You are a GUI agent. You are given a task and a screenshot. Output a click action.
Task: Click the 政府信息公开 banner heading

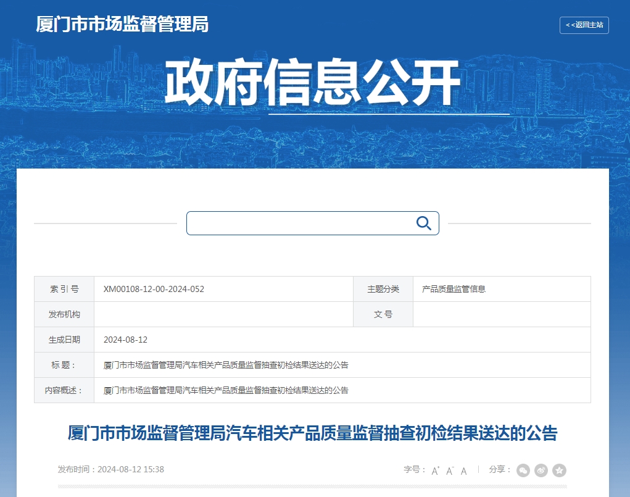click(x=313, y=83)
